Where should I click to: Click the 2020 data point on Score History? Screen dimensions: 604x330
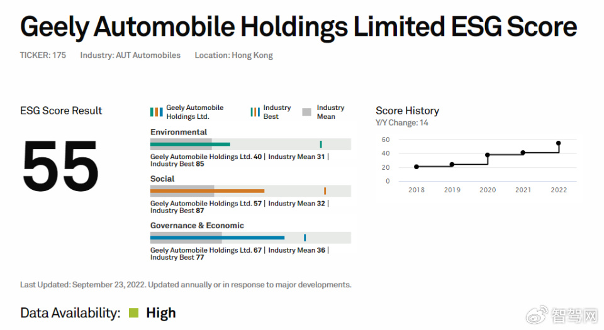click(x=488, y=155)
